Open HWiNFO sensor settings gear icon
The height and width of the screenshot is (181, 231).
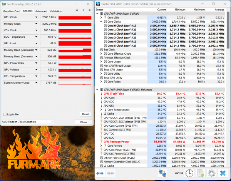[211, 173]
